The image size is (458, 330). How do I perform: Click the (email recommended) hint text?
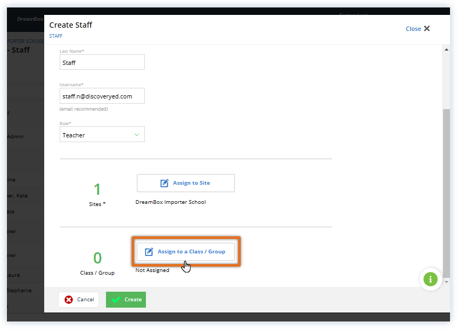coord(84,109)
